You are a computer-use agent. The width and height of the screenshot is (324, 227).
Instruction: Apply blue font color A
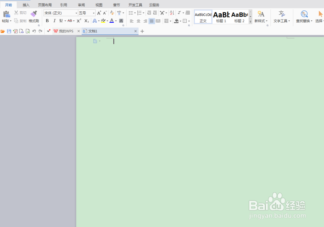tap(111, 21)
